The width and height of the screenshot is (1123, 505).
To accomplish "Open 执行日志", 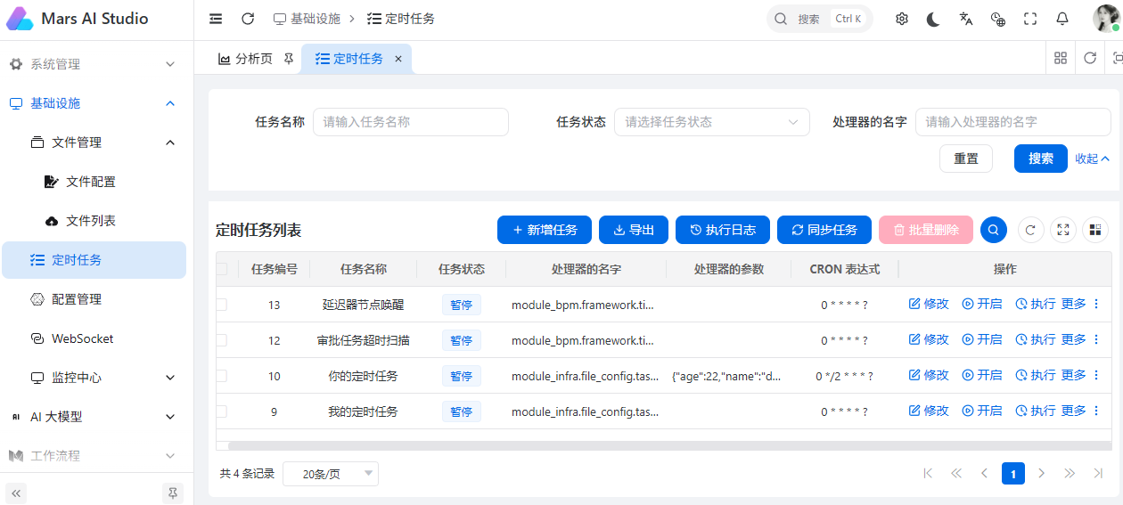I will 723,230.
